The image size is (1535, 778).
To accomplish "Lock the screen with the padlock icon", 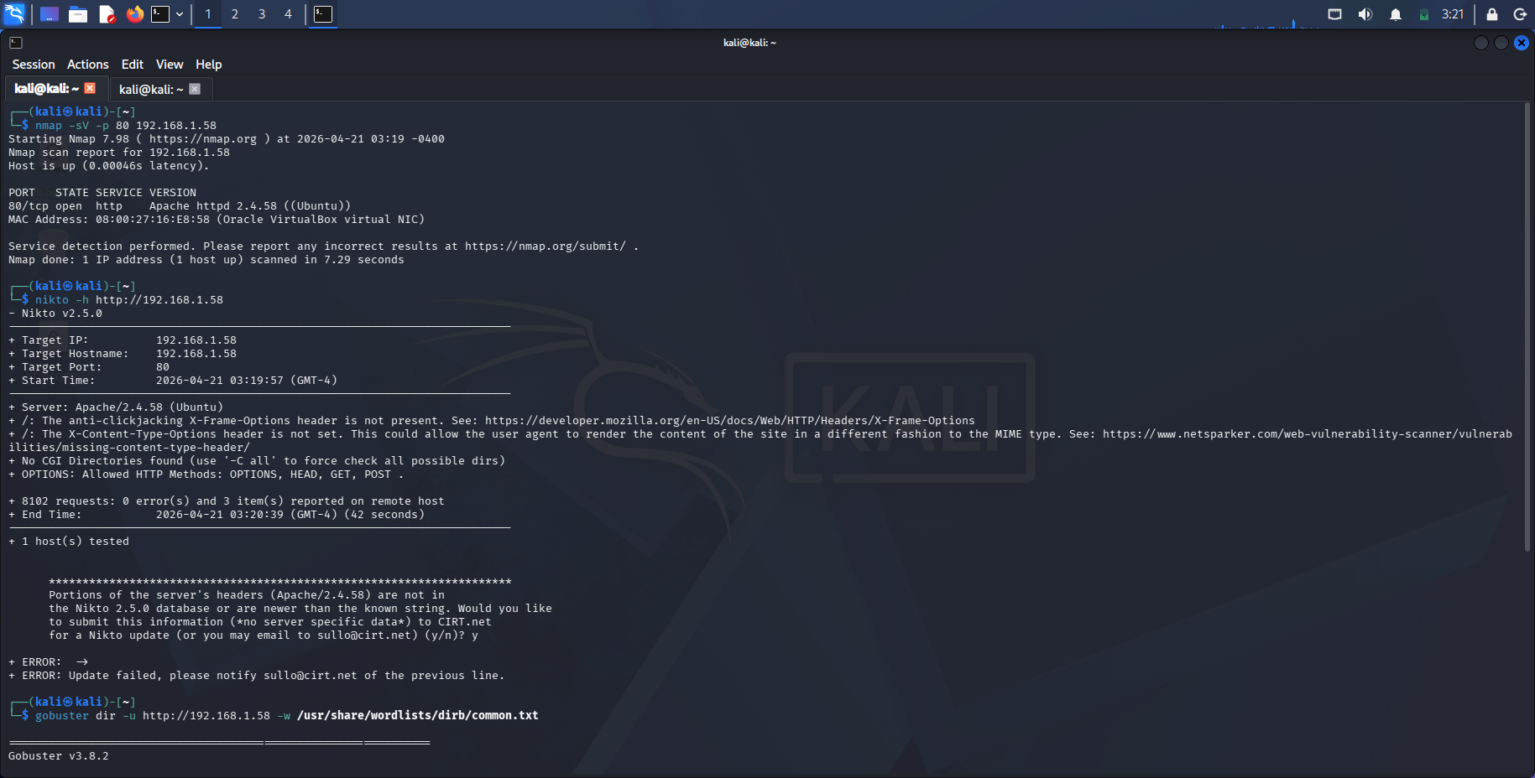I will coord(1492,14).
